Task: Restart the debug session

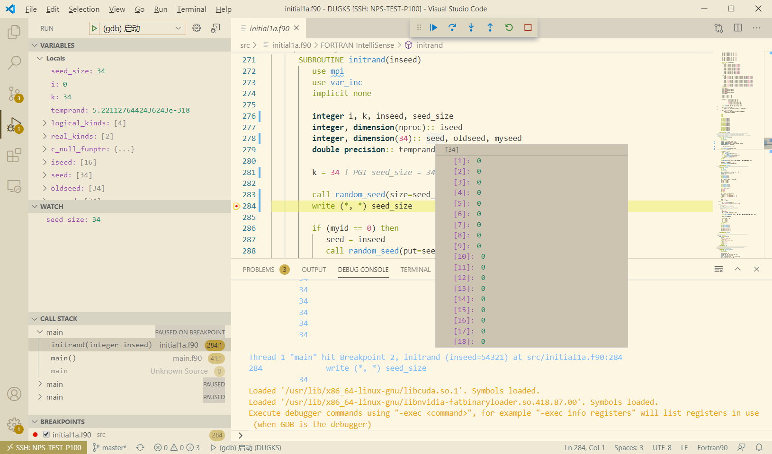Action: [x=509, y=27]
